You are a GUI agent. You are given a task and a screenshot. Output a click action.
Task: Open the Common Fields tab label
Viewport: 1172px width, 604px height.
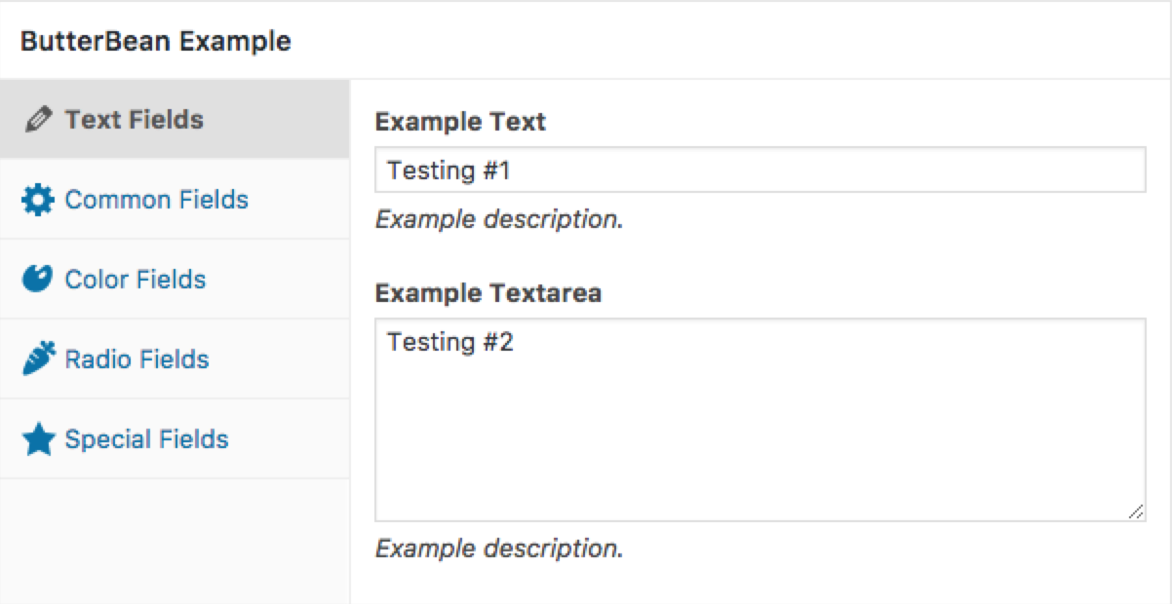click(x=156, y=201)
